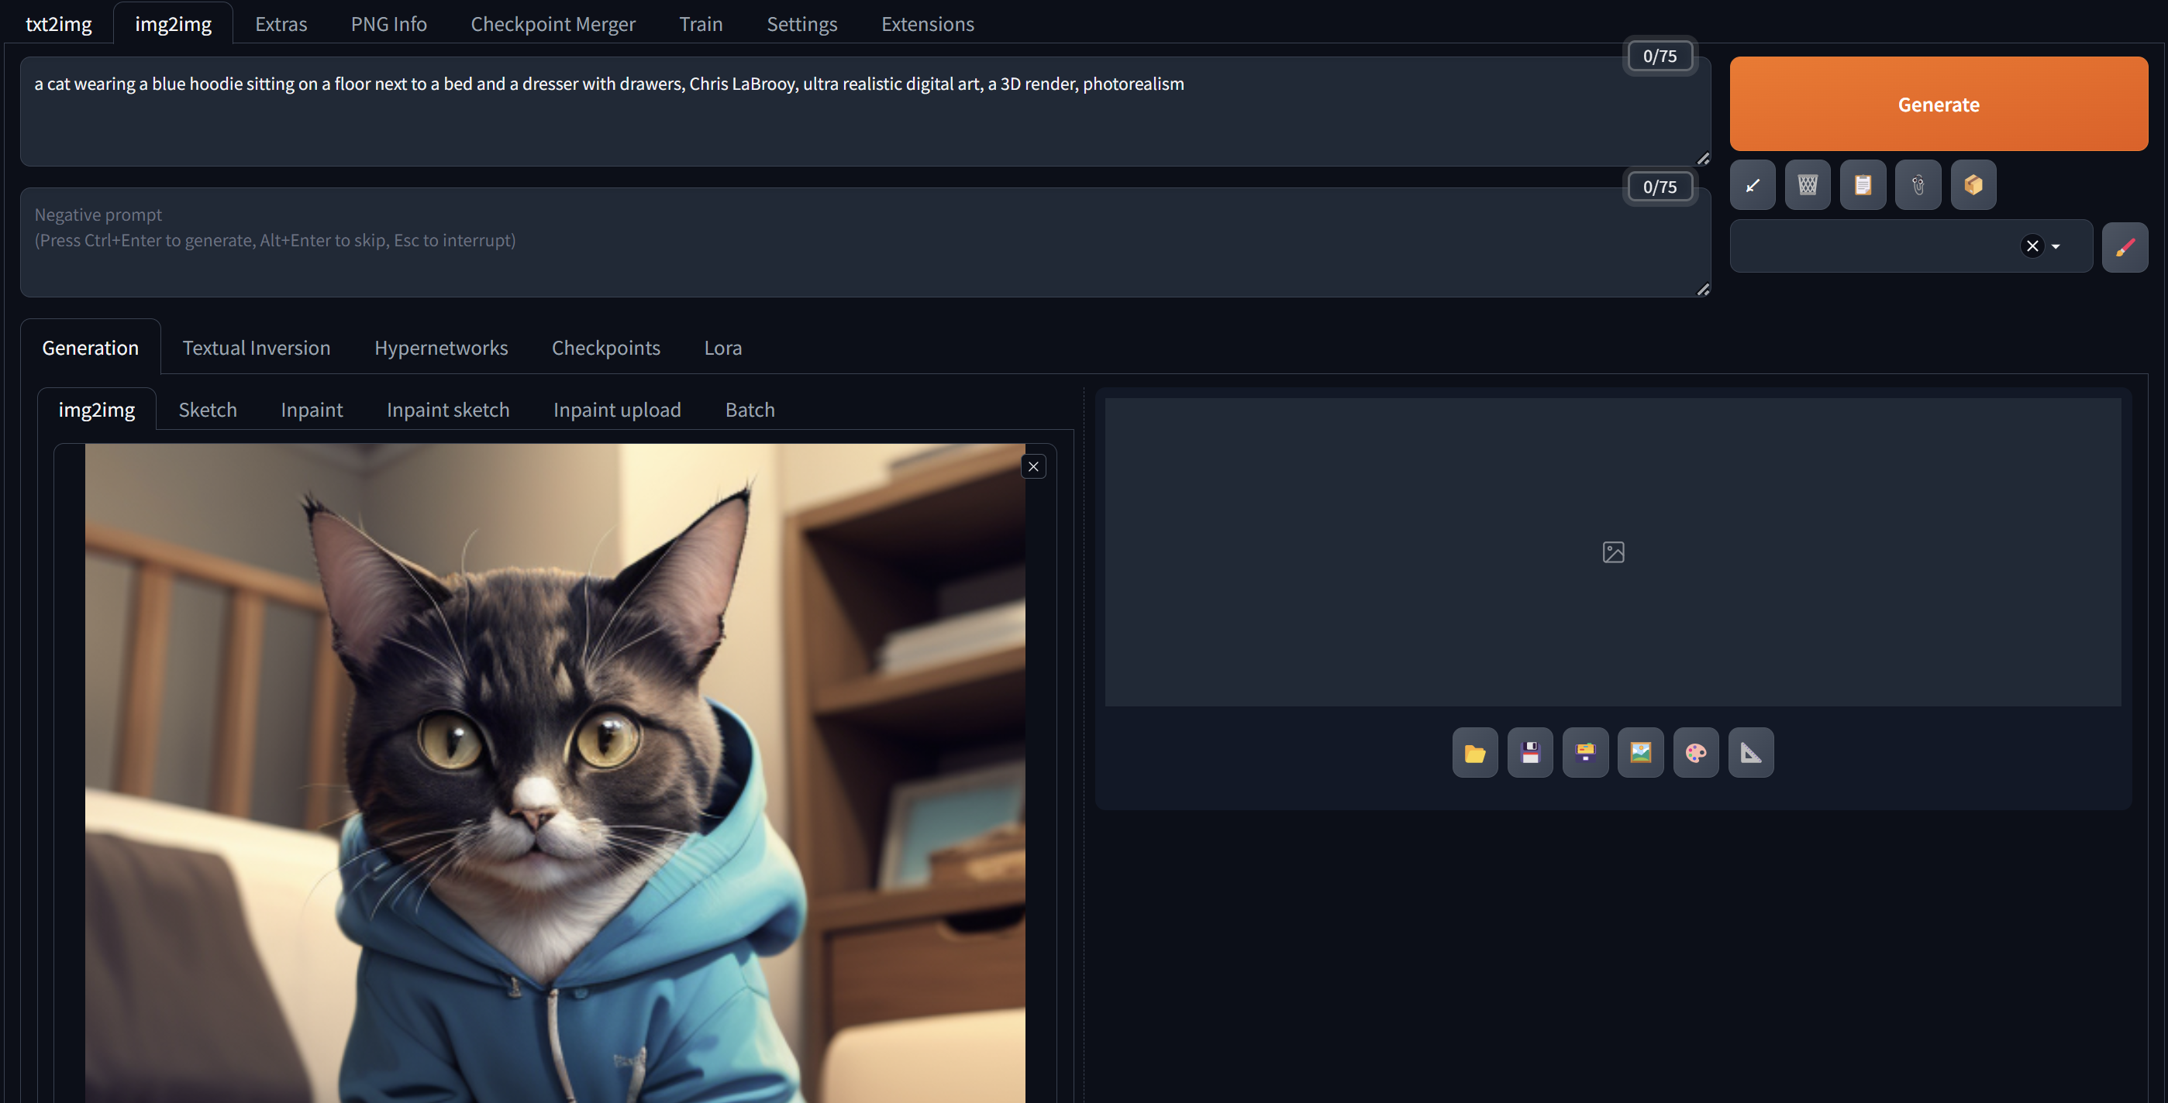Click the file cabinet save-zip icon
The image size is (2168, 1103).
[x=1585, y=753]
